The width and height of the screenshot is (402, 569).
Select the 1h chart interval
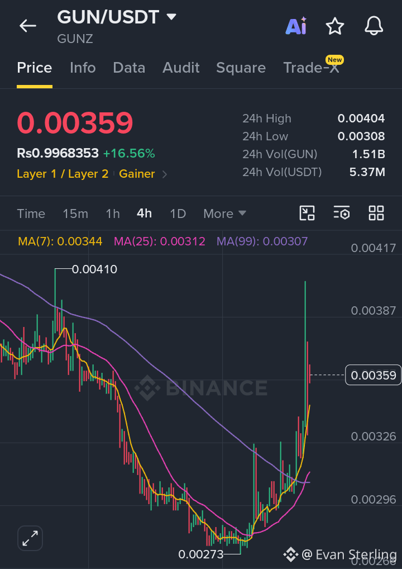[x=113, y=214]
